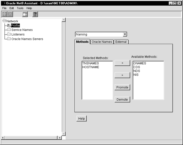Click the application icon in title bar
Image resolution: width=183 pixels, height=145 pixels.
click(x=3, y=3)
